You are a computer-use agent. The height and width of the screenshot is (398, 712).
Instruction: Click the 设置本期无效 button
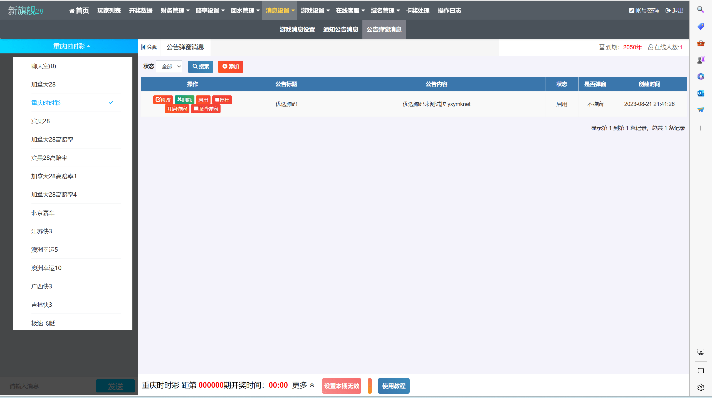click(x=342, y=386)
